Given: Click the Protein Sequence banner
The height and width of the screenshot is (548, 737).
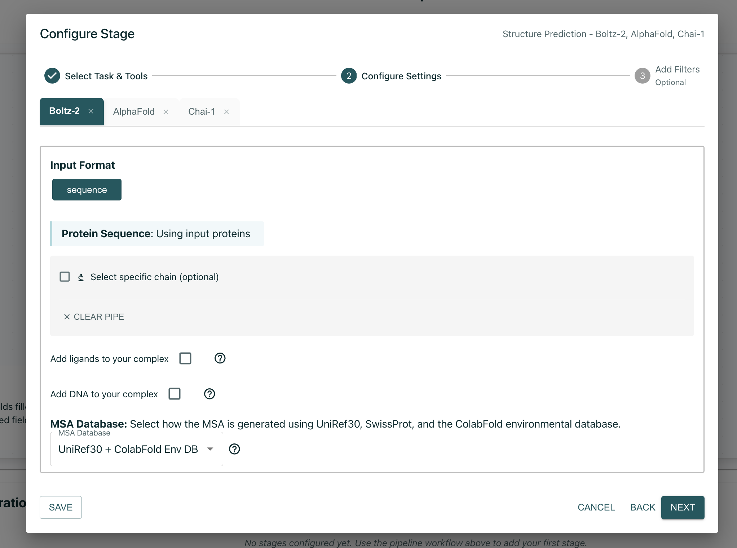Looking at the screenshot, I should tap(157, 234).
